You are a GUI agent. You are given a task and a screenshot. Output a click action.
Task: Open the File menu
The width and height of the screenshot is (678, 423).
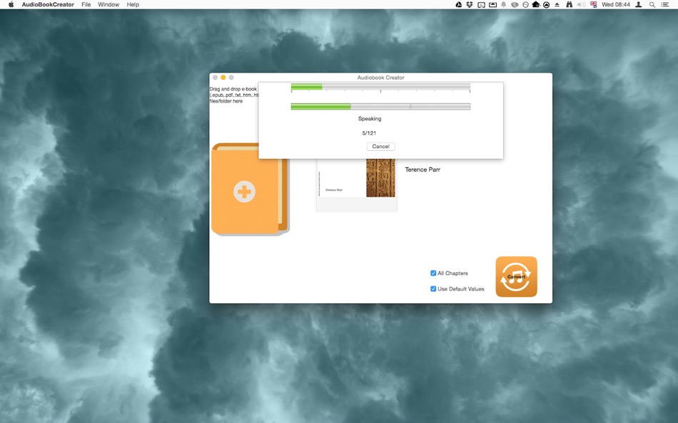(x=86, y=4)
